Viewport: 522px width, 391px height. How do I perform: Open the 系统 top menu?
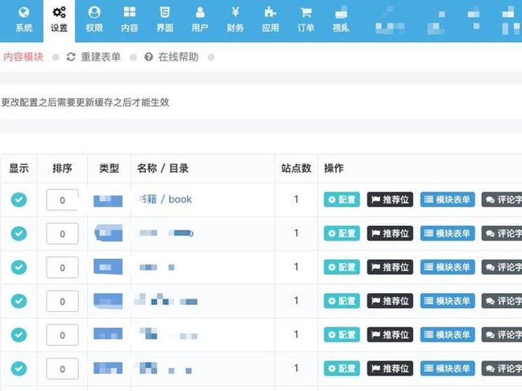pyautogui.click(x=23, y=20)
